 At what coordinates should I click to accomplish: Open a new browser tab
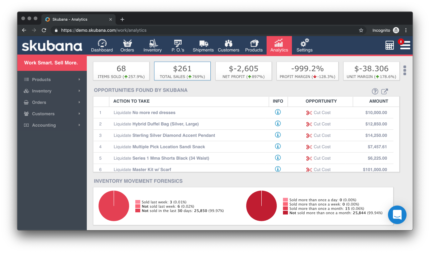point(122,19)
